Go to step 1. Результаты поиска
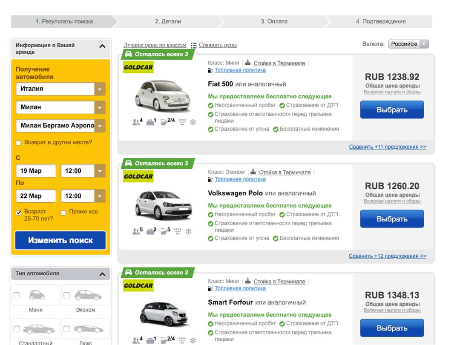This screenshot has height=345, width=460. [64, 21]
